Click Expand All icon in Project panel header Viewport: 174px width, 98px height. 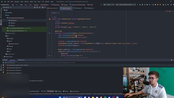tap(37, 7)
